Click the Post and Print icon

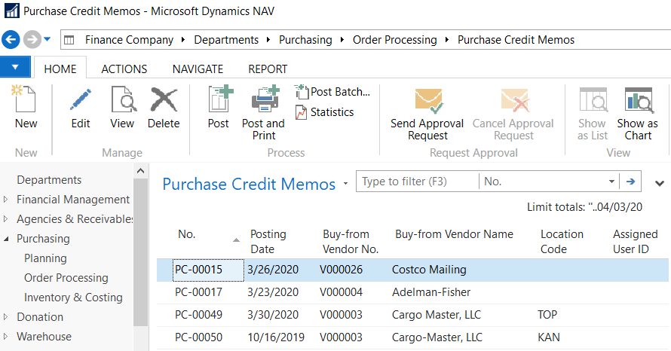(x=263, y=101)
